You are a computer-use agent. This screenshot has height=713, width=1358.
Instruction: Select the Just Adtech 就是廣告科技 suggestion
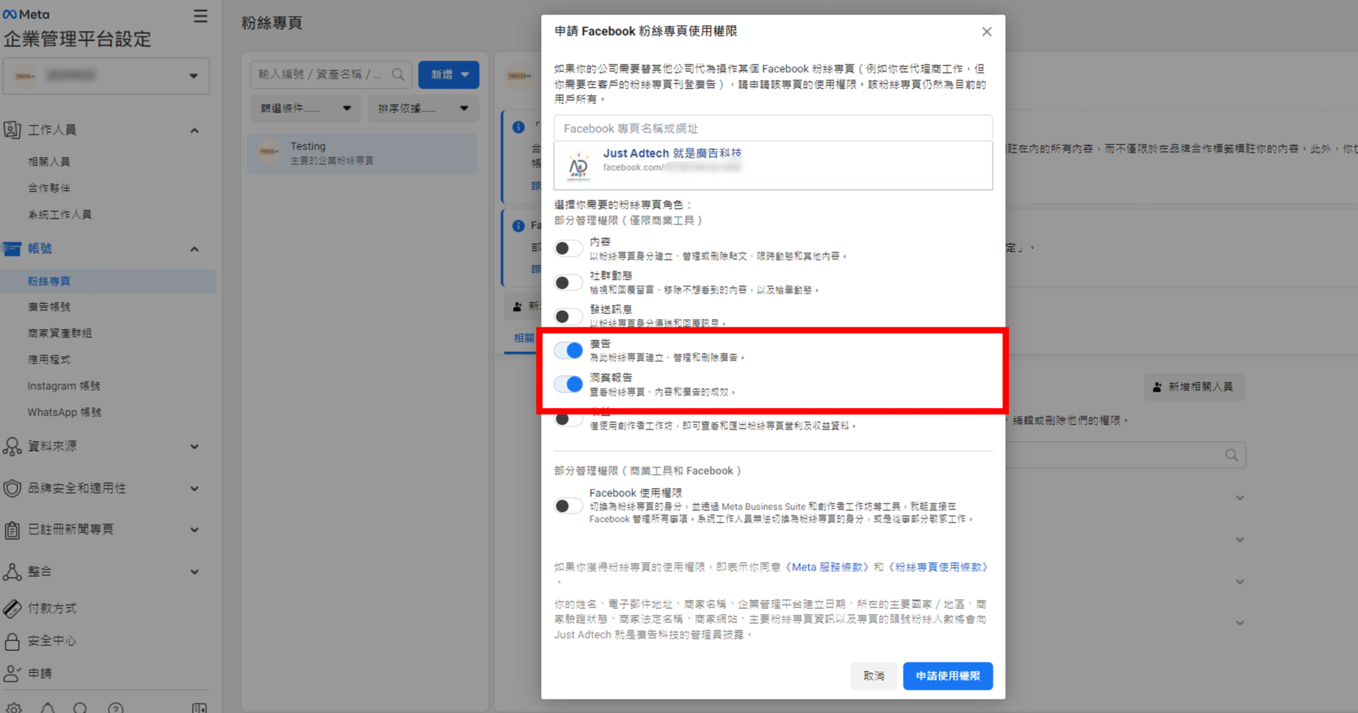773,166
